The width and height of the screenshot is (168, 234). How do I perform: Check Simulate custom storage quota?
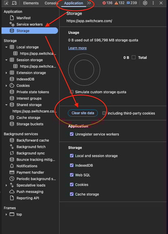(72, 92)
